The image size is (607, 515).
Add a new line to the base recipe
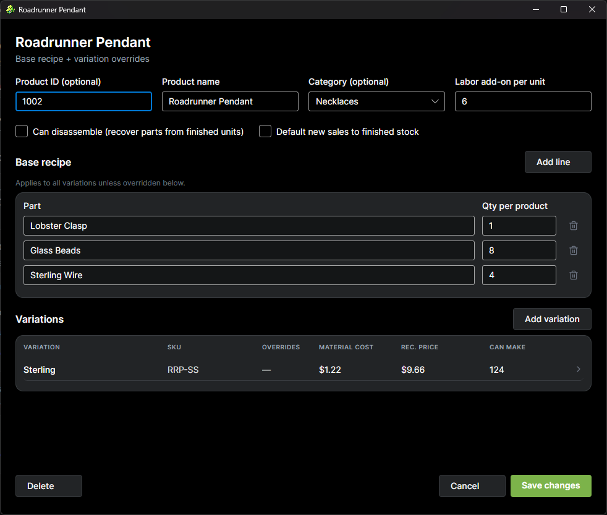558,162
